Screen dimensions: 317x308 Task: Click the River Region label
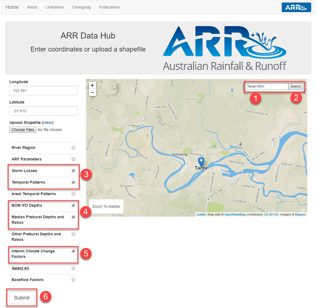pos(23,148)
